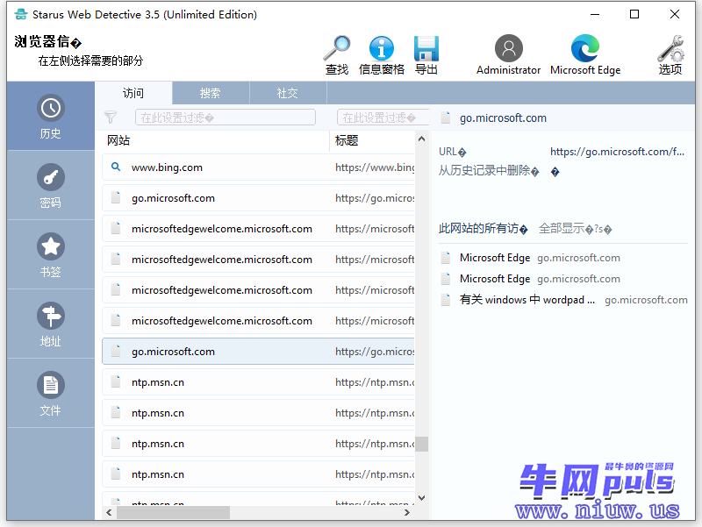
Task: Open the 地址 addresses section
Action: 51,324
